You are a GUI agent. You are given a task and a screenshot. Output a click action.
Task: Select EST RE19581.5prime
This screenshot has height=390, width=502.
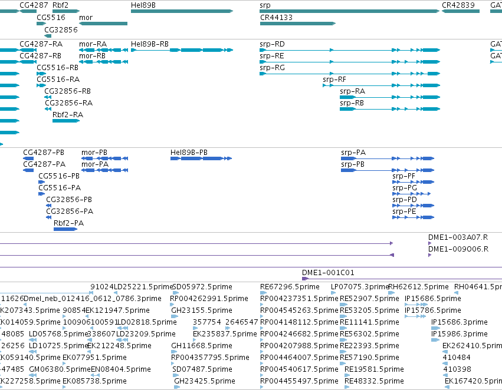pos(374,369)
